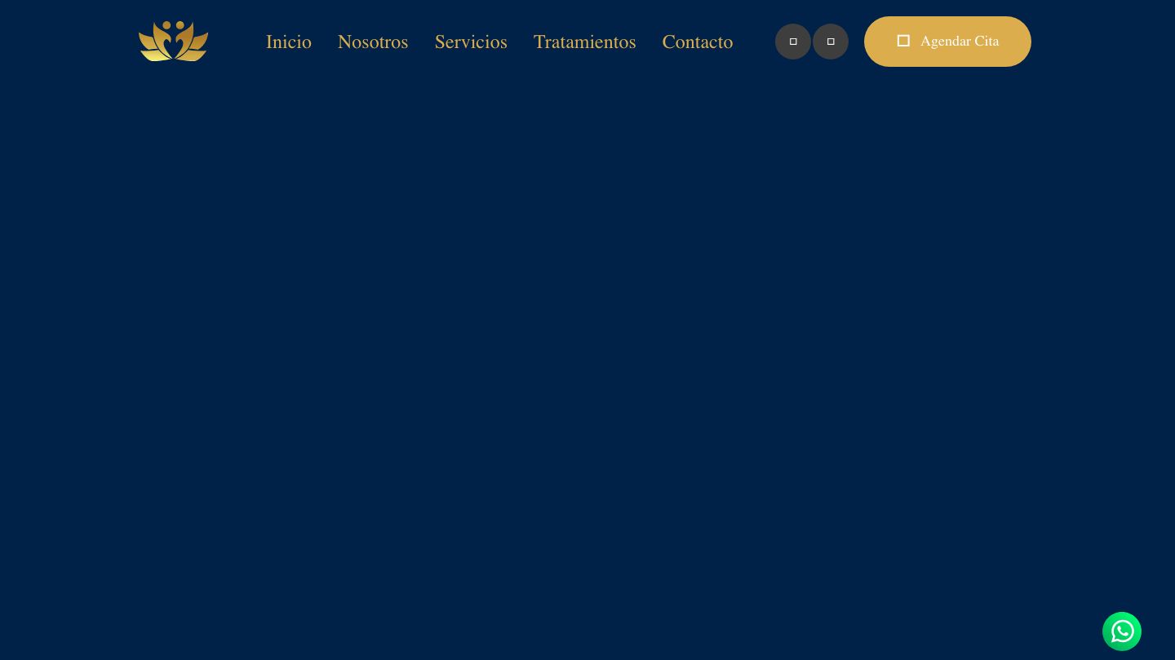This screenshot has height=660, width=1175.
Task: Select the Contacto link beside Tratamientos
Action: point(697,42)
